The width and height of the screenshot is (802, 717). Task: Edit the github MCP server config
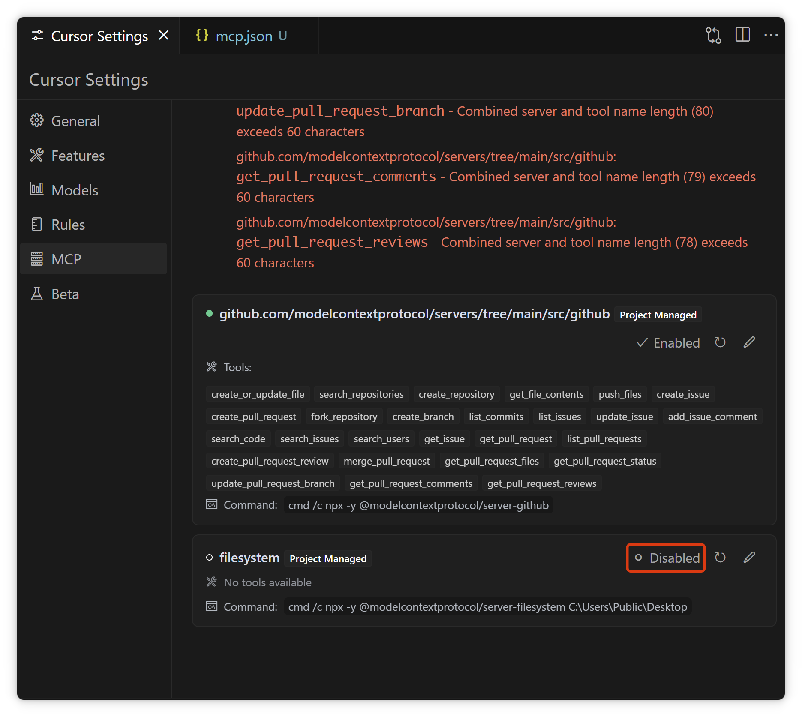(749, 342)
